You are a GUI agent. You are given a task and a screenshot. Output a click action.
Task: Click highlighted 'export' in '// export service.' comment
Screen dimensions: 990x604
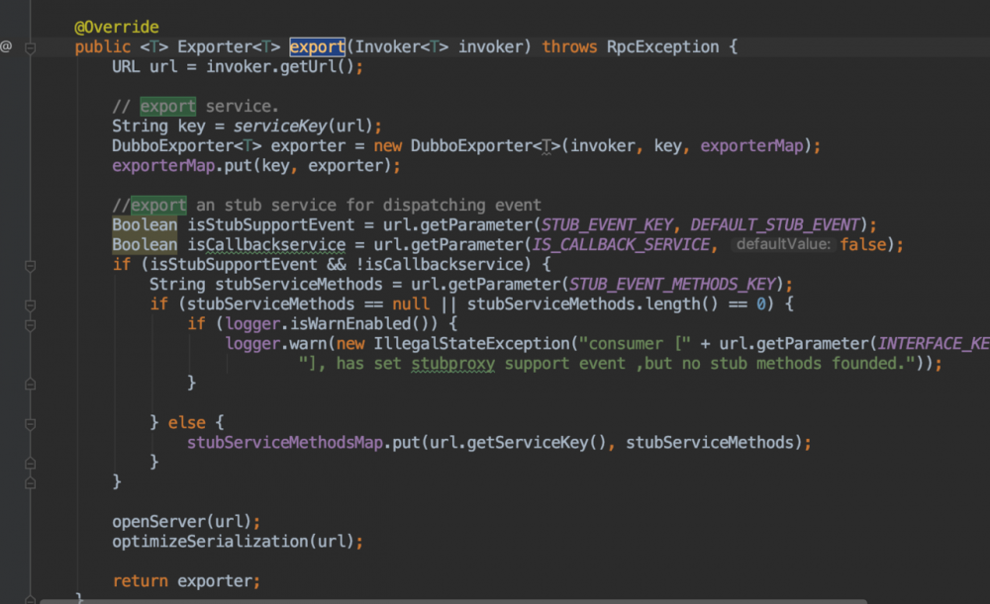pos(168,106)
